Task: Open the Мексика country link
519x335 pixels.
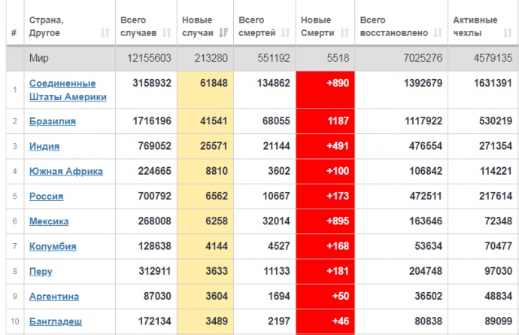Action: [49, 221]
